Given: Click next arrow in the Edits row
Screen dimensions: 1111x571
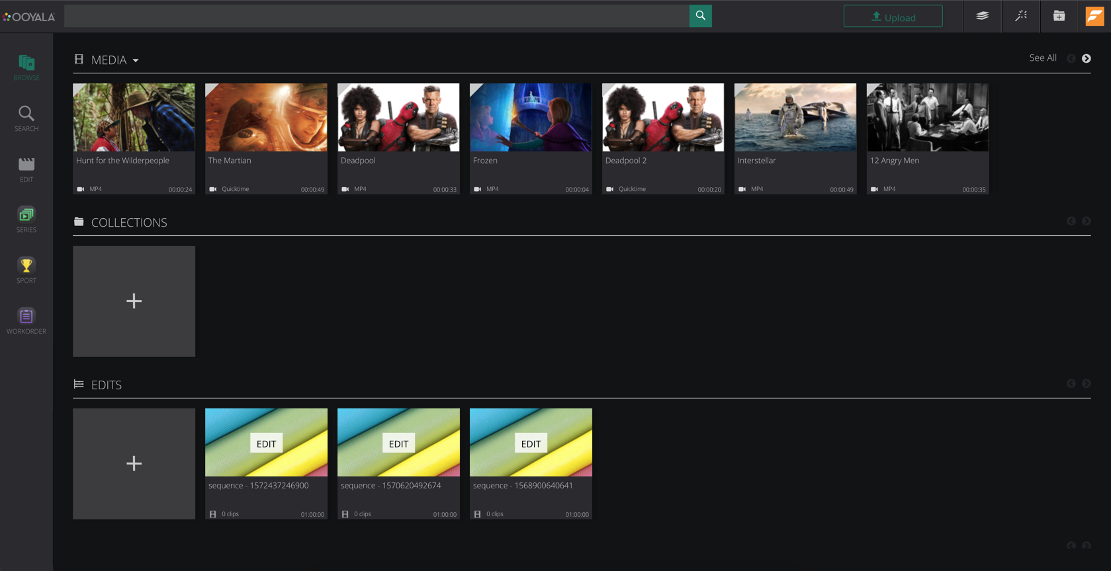Looking at the screenshot, I should click(1086, 383).
